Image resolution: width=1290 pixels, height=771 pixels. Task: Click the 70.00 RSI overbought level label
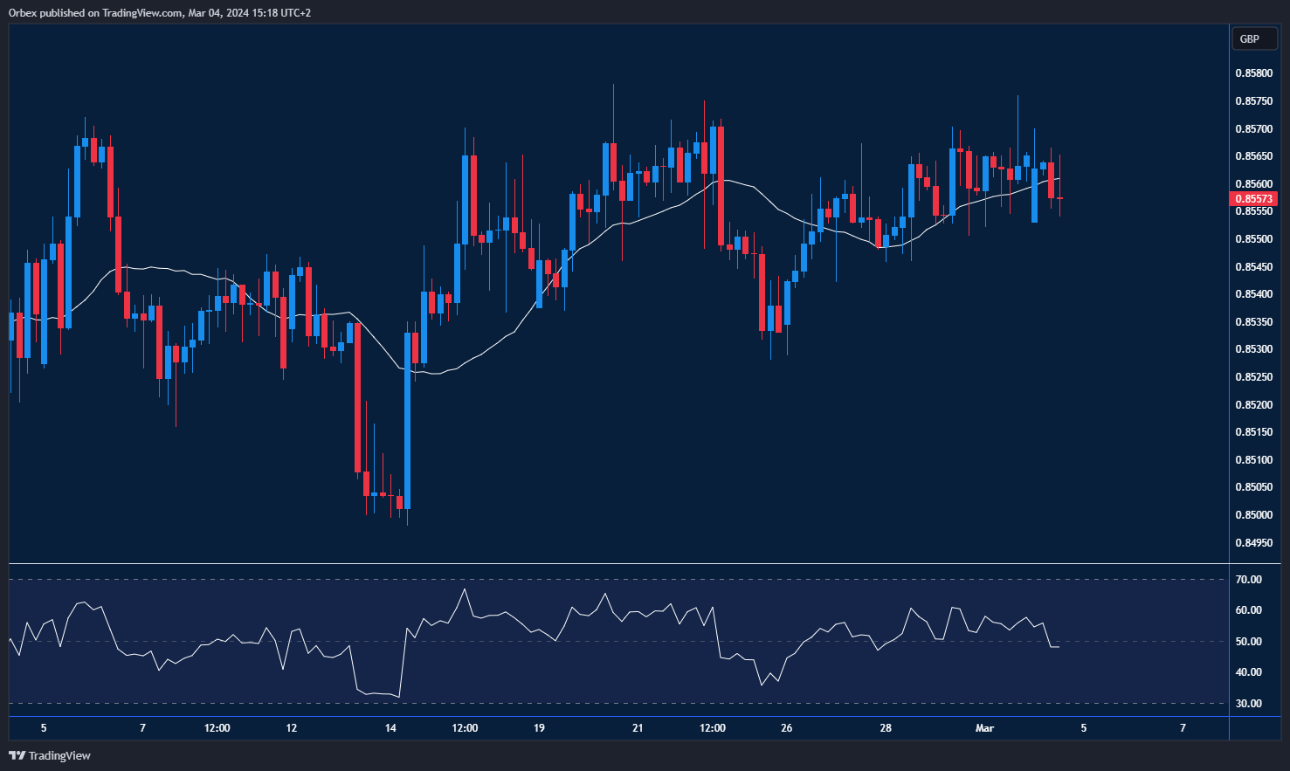[x=1248, y=580]
